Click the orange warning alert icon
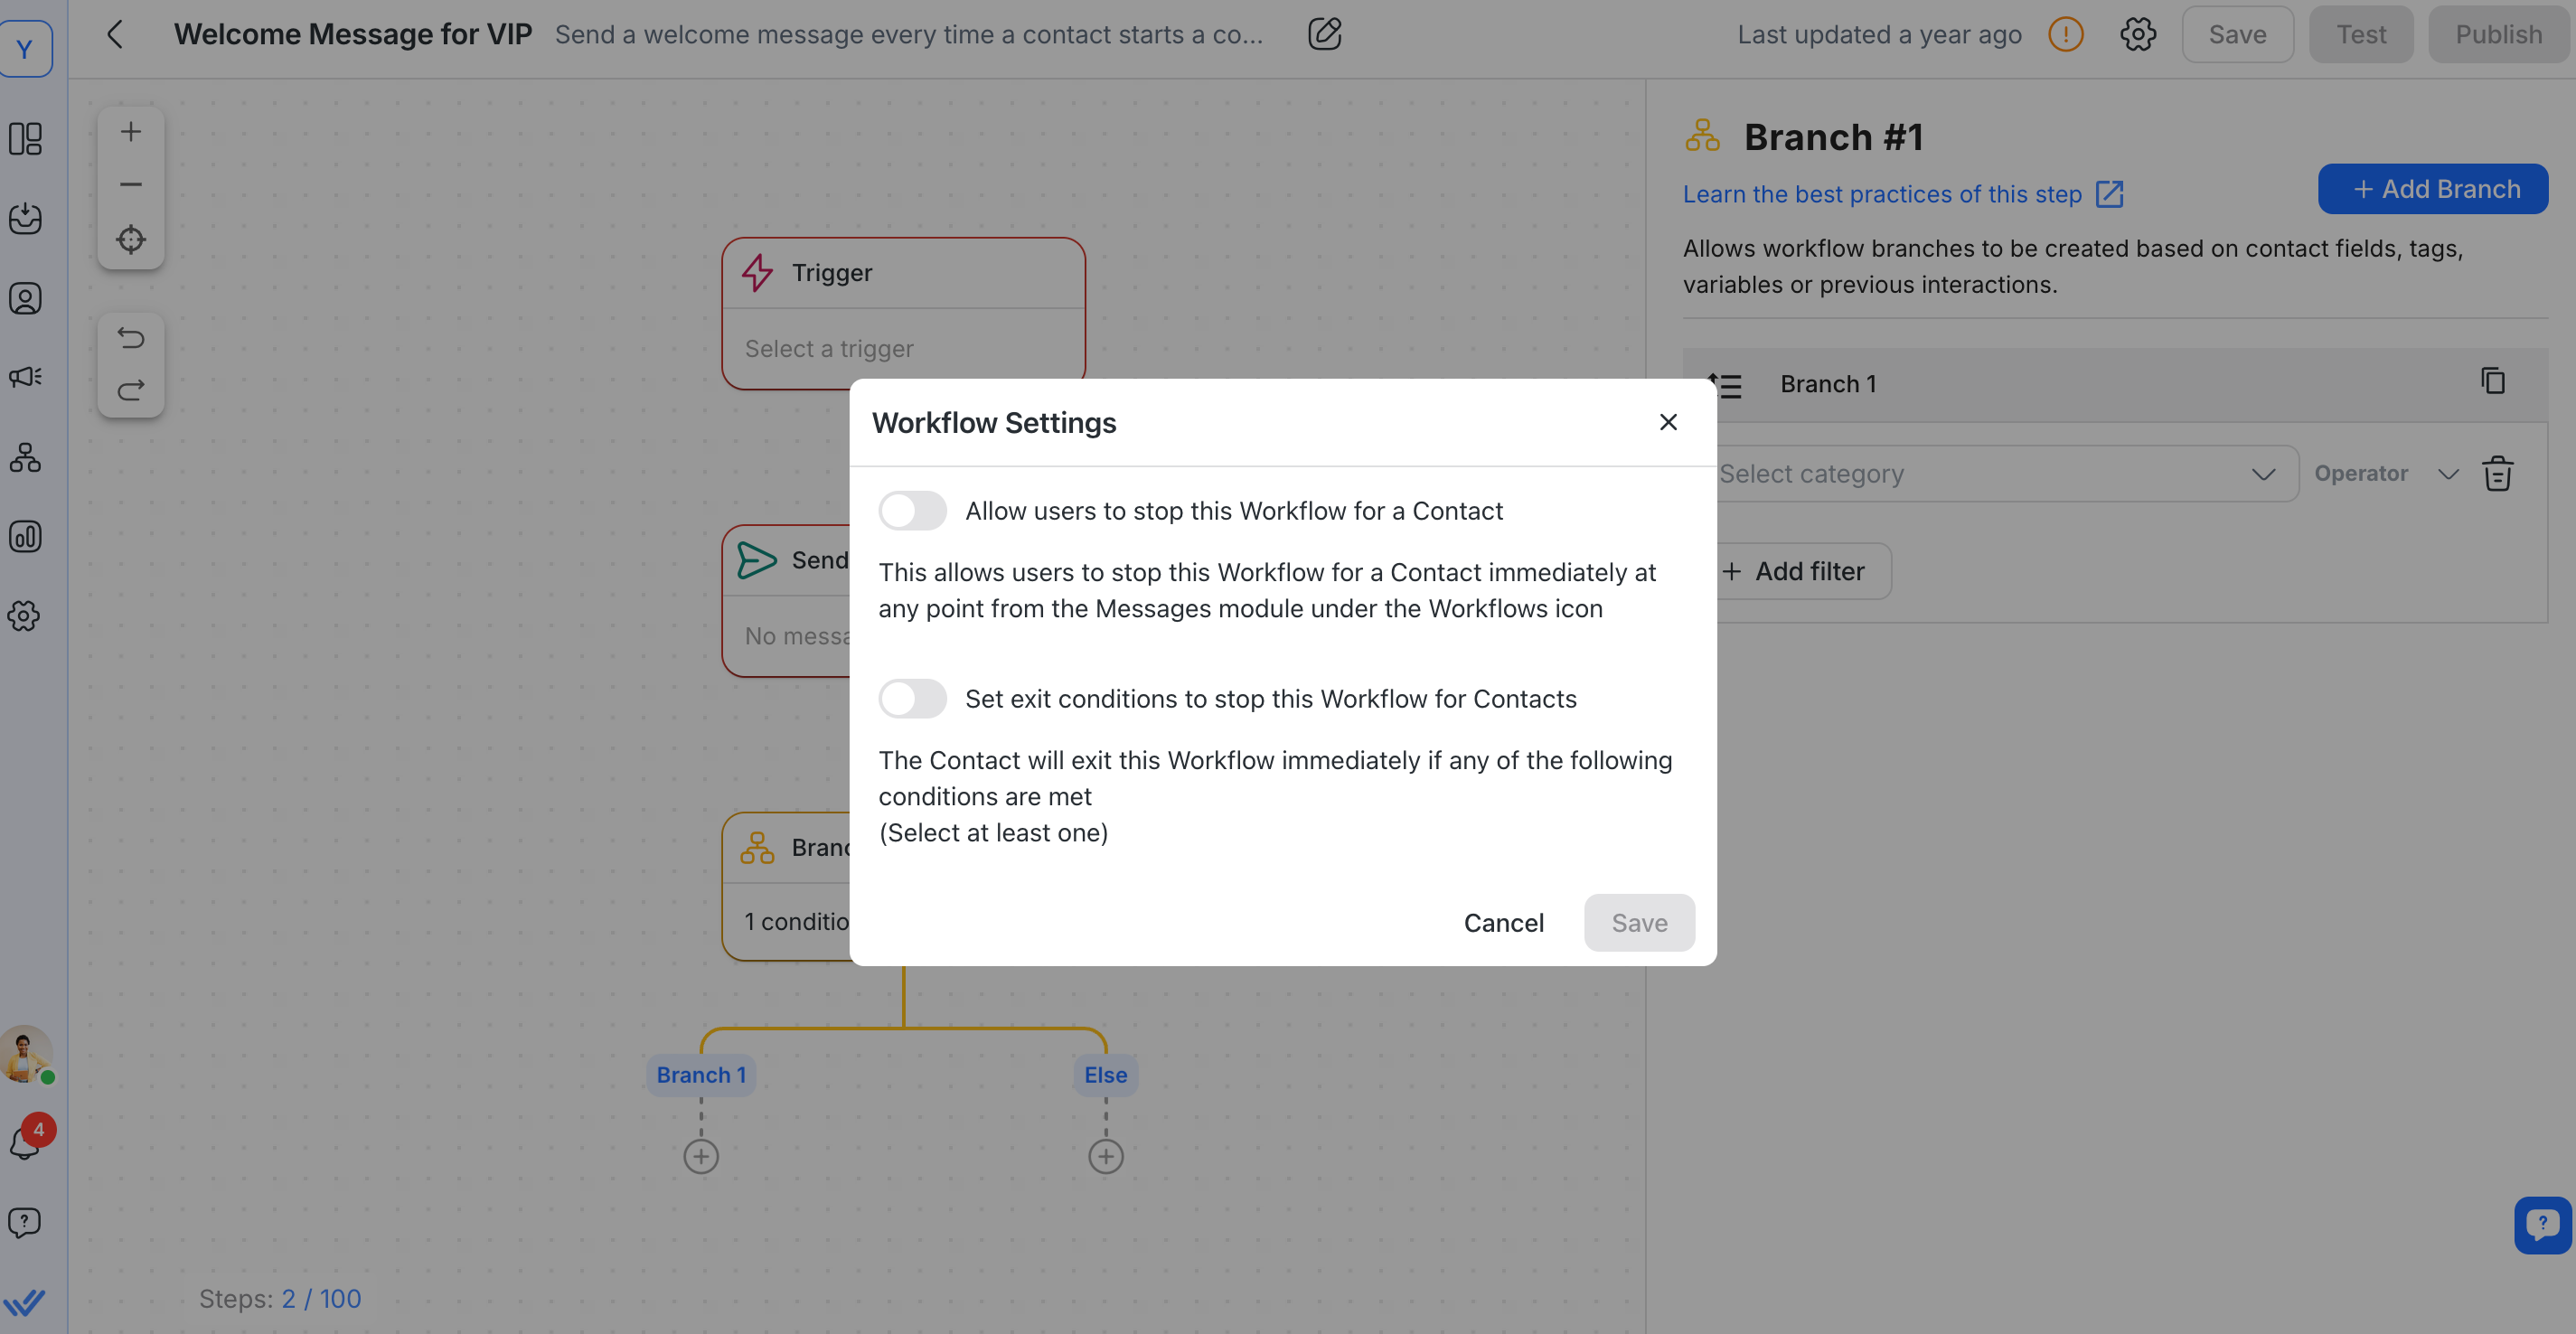The width and height of the screenshot is (2576, 1334). tap(2065, 35)
